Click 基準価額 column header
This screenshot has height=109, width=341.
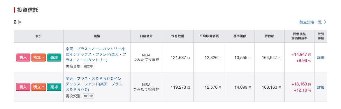coord(240,36)
